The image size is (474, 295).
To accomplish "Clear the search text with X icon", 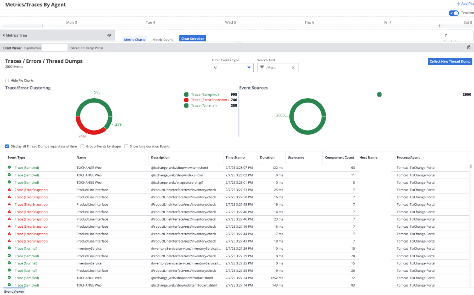I will tap(293, 68).
